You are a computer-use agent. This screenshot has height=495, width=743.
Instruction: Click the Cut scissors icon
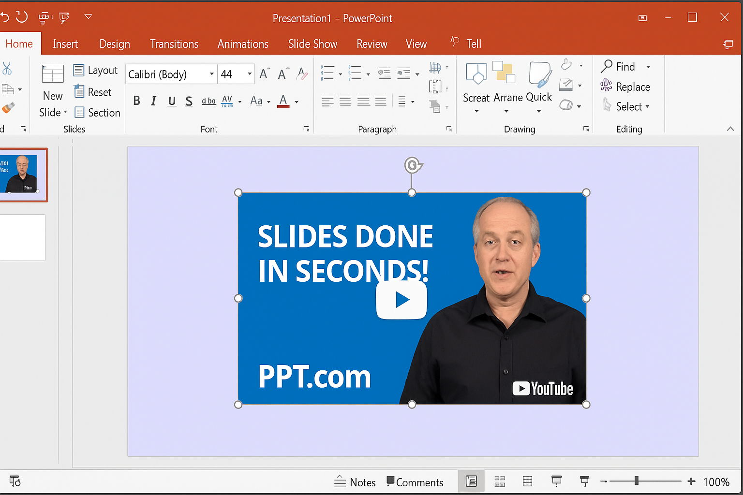[7, 68]
